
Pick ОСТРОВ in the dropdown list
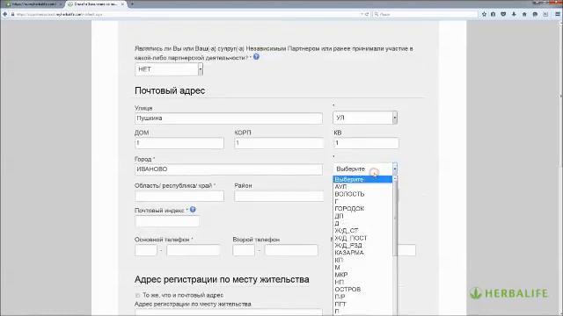coord(362,289)
